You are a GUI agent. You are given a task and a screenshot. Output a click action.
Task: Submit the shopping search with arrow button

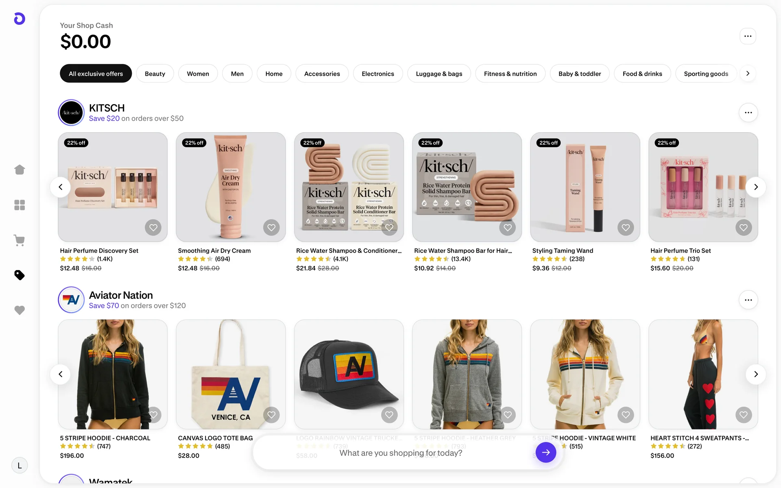pyautogui.click(x=546, y=452)
